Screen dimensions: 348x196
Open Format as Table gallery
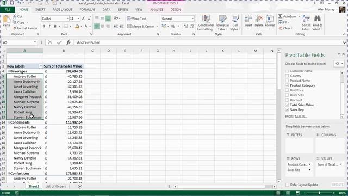[x=222, y=23]
